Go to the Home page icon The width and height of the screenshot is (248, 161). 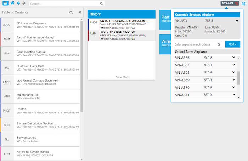point(12,3)
